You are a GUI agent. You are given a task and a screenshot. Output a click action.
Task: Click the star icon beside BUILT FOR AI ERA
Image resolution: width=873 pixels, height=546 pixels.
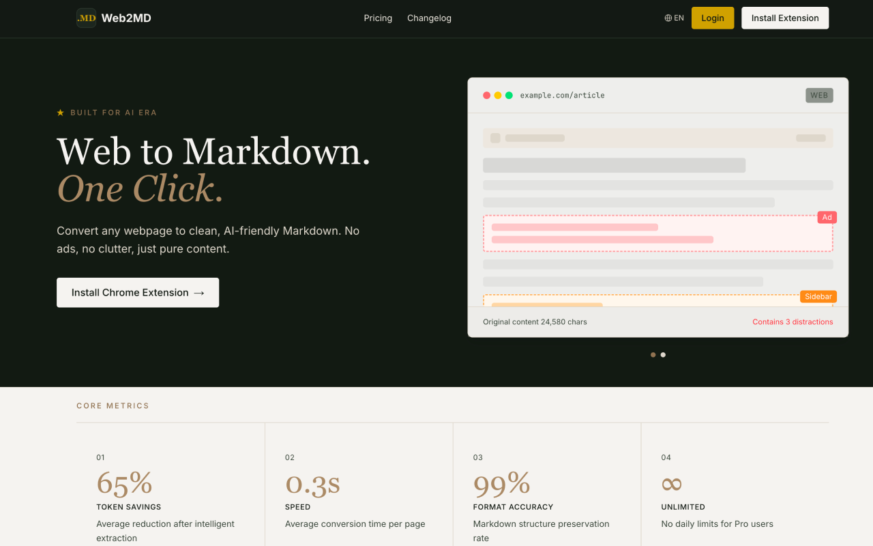[61, 113]
